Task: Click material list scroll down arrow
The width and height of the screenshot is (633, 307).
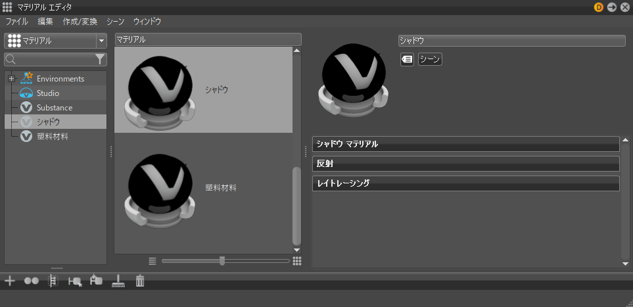Action: [296, 250]
